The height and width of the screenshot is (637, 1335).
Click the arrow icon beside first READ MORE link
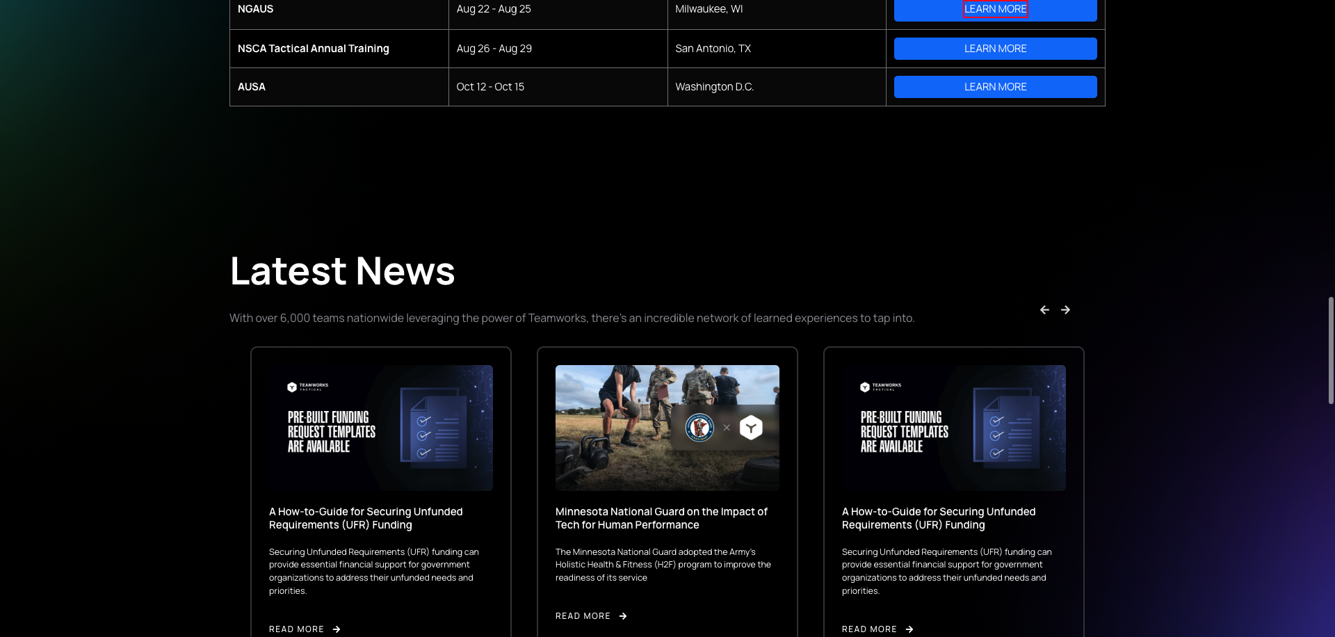coord(335,629)
